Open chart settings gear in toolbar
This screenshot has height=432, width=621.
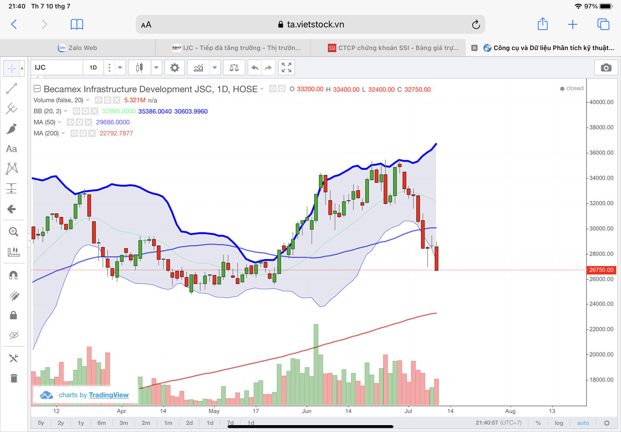pos(175,67)
